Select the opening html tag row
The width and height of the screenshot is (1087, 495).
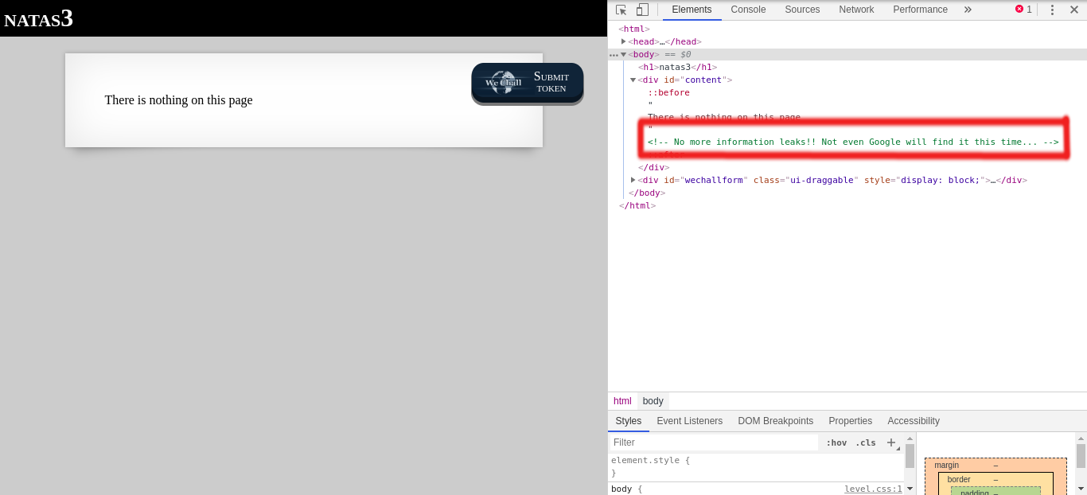click(634, 29)
